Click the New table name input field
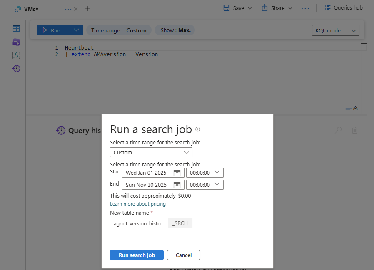Viewport: 374px width, 270px height. coord(139,223)
